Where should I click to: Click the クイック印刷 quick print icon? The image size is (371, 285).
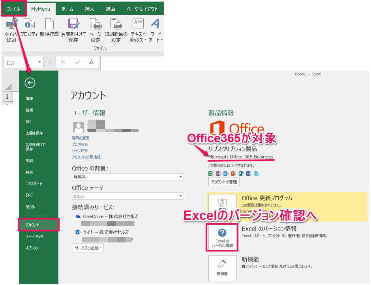pyautogui.click(x=11, y=30)
